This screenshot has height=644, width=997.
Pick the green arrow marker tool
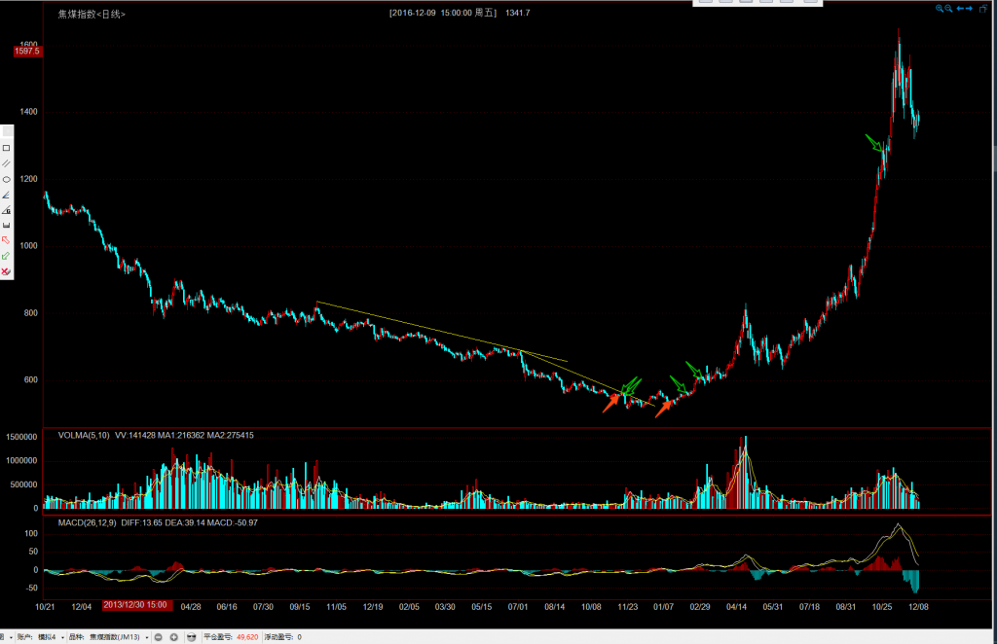(7, 256)
